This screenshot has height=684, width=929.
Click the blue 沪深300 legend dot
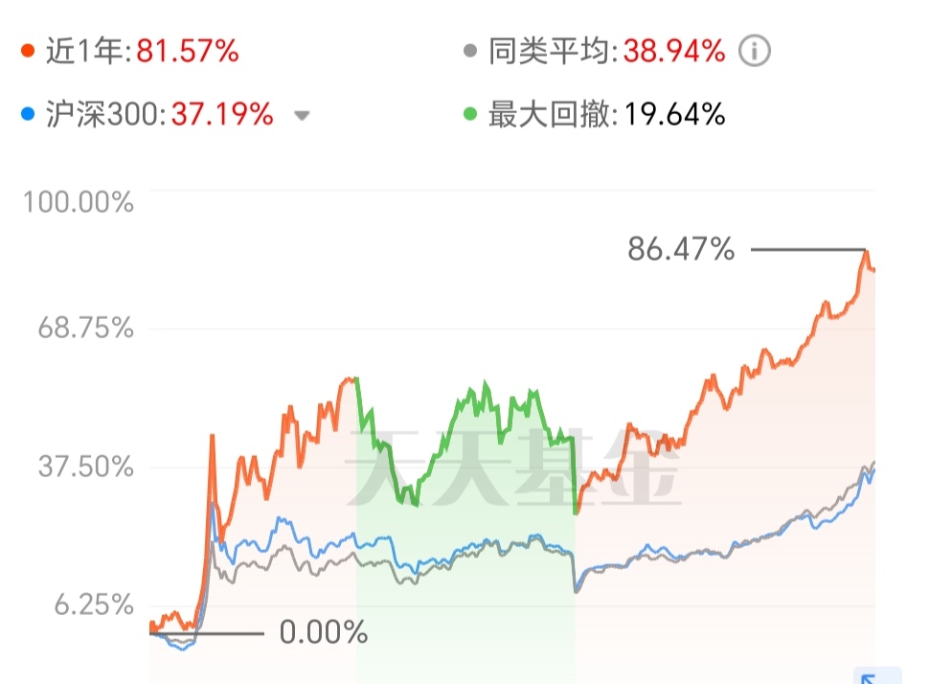[27, 114]
